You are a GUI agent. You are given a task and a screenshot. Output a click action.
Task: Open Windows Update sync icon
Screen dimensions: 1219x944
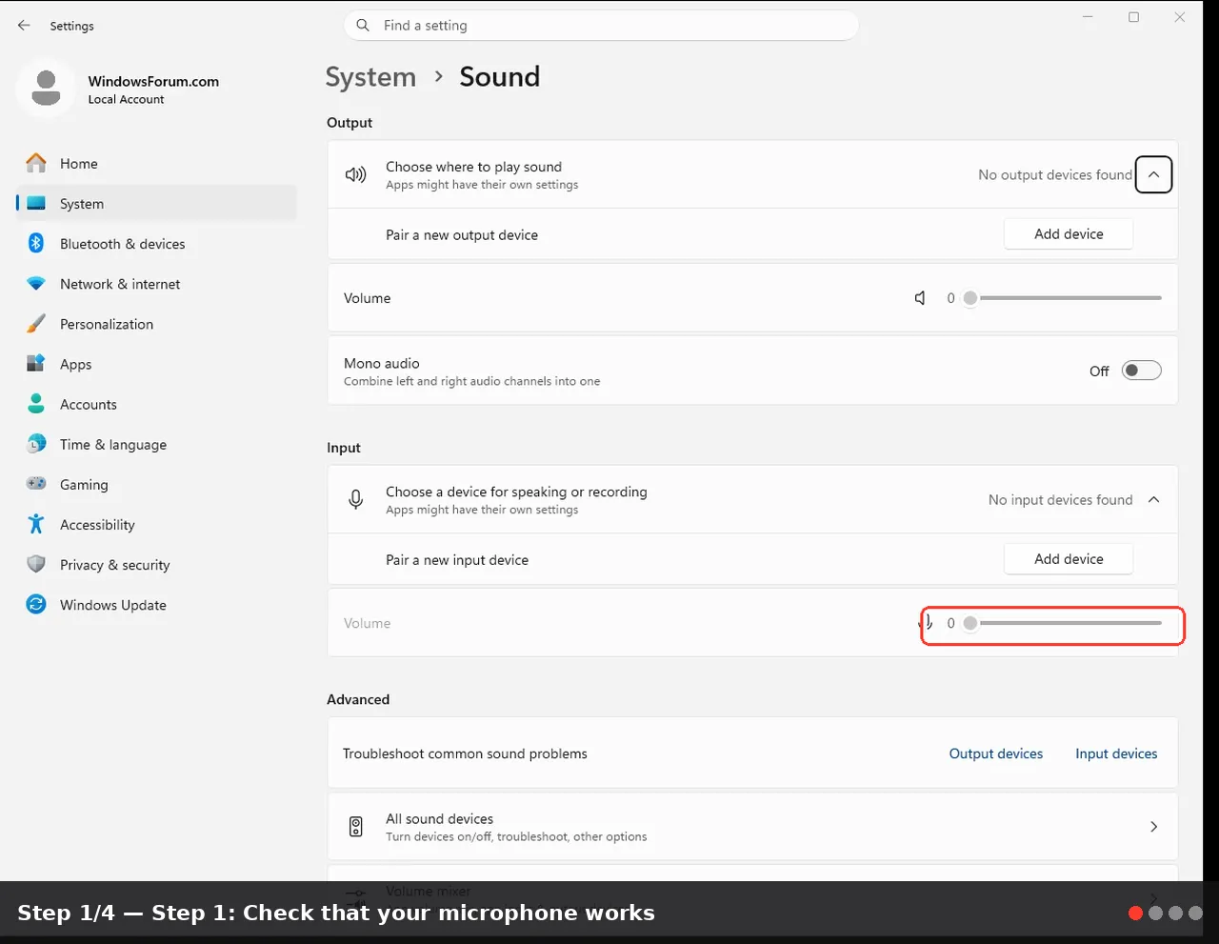(x=36, y=605)
